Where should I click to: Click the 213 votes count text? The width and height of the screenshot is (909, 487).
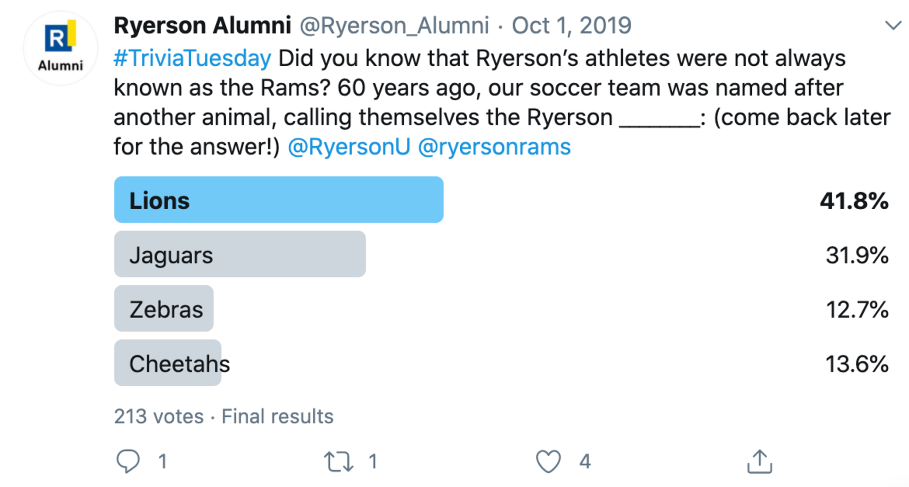[159, 416]
